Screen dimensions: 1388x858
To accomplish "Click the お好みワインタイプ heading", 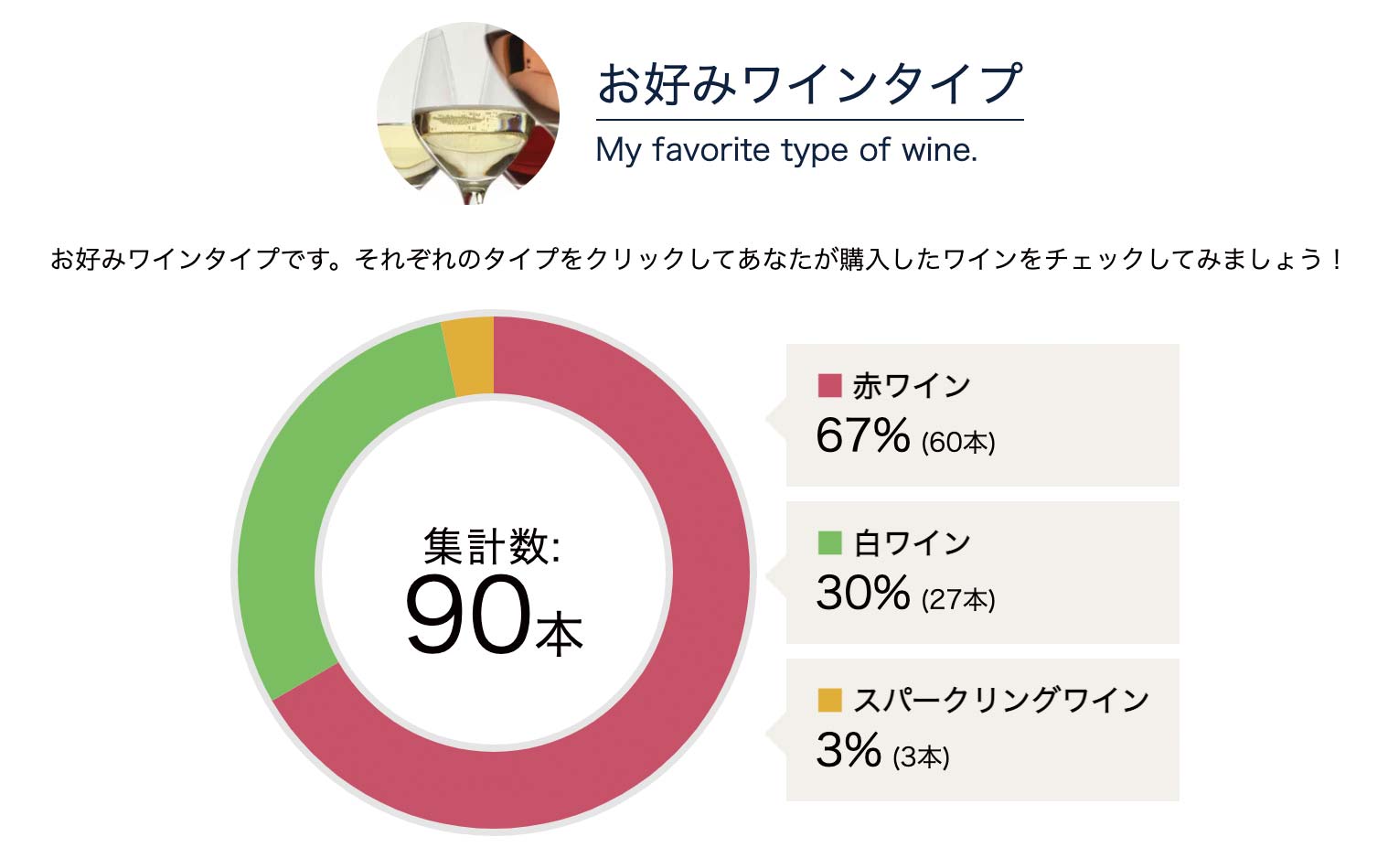I will 809,84.
